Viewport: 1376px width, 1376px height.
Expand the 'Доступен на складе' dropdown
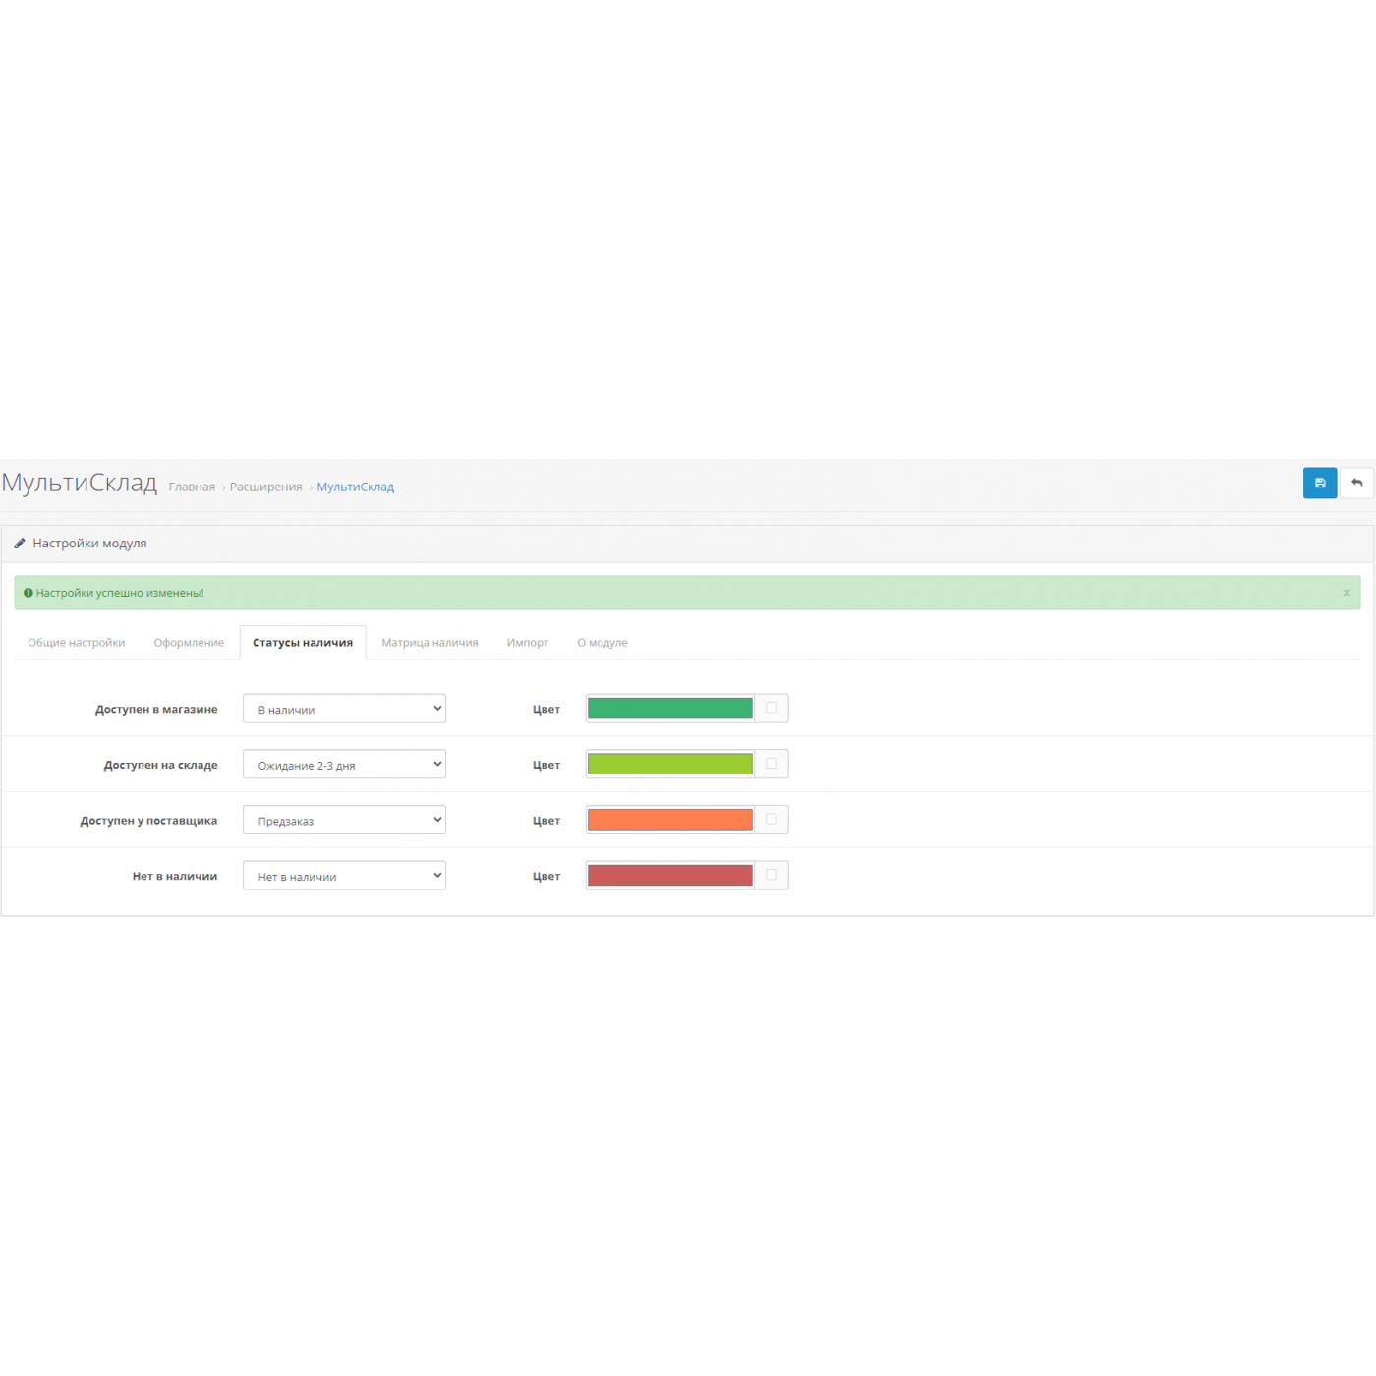pos(344,765)
